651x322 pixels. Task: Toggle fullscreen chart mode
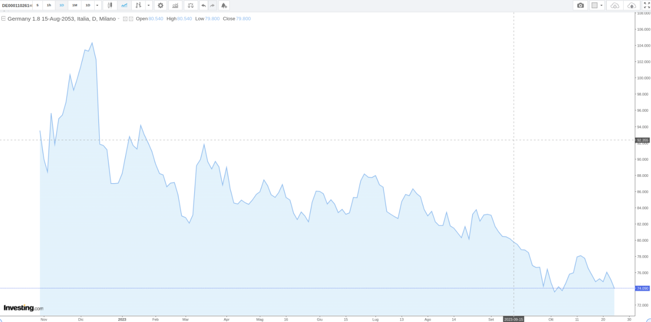(x=646, y=5)
